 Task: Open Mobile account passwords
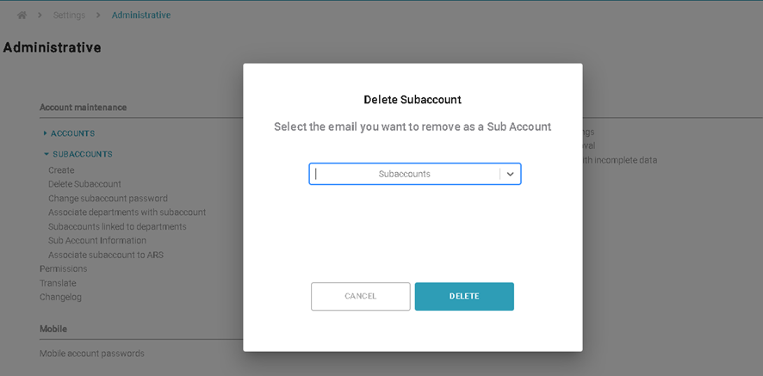click(x=92, y=354)
